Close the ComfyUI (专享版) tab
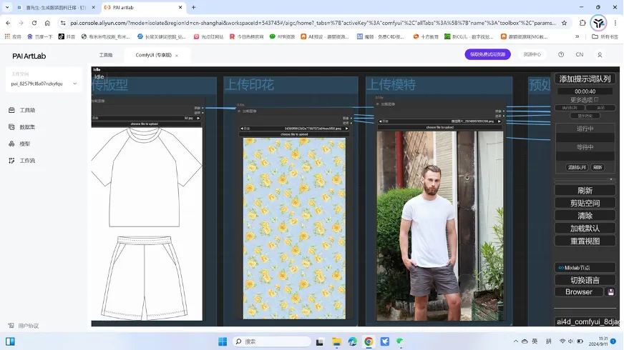The height and width of the screenshot is (350, 624). click(x=177, y=55)
